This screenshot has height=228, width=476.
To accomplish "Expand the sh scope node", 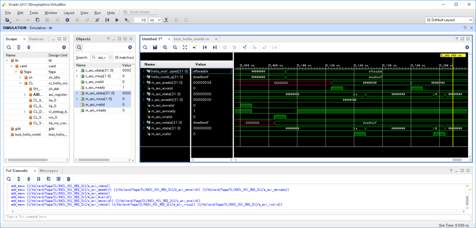I will [x=21, y=78].
